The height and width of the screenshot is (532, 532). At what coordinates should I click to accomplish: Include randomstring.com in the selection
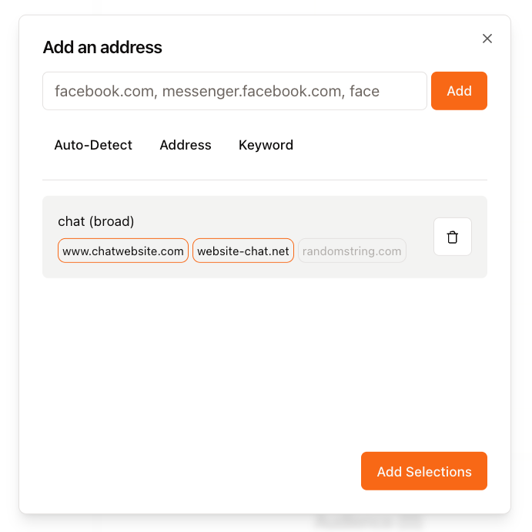pos(352,251)
